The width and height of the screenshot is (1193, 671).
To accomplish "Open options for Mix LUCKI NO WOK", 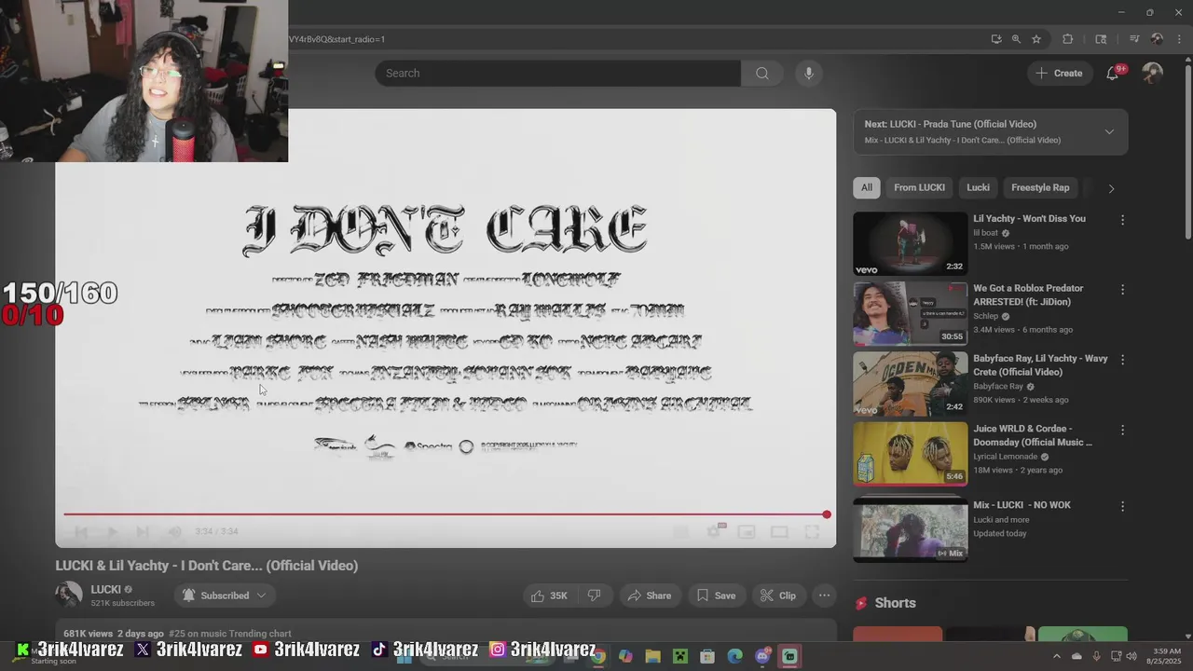I will pyautogui.click(x=1122, y=507).
